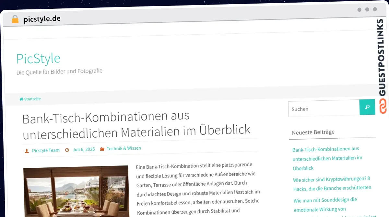Open the Technik & Wissen category

pos(124,148)
